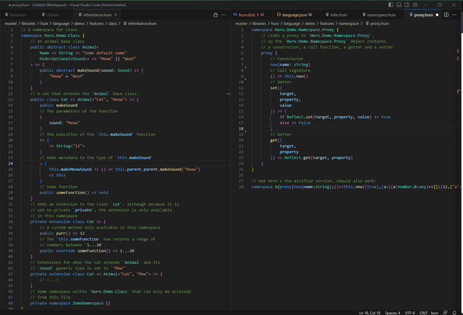The width and height of the screenshot is (463, 315).
Task: Open breadcrumb file 'proxy.hurx'
Action: [x=377, y=24]
